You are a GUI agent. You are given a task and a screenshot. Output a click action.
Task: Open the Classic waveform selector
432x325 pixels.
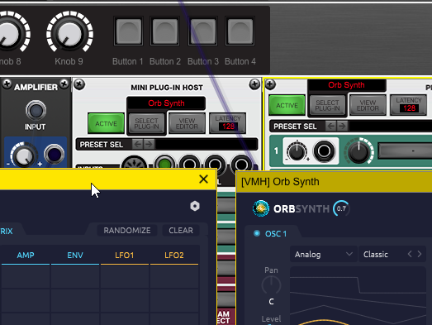coord(392,254)
